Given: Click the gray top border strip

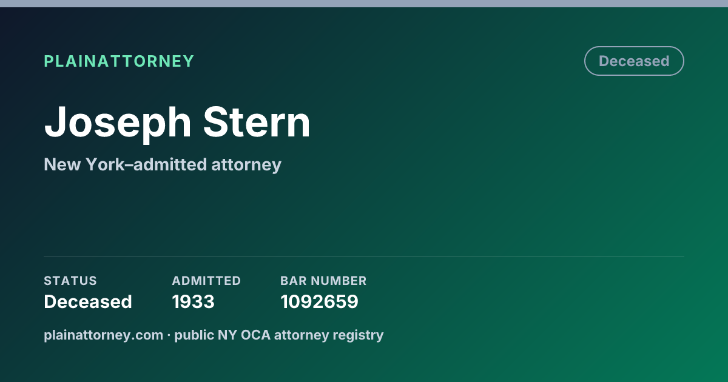Looking at the screenshot, I should point(364,4).
